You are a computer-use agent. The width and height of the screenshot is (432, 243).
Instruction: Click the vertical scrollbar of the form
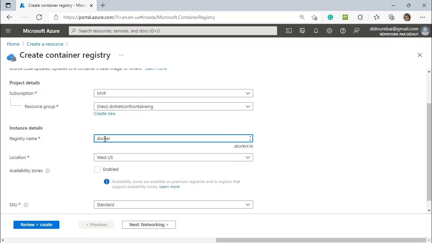tap(429, 152)
